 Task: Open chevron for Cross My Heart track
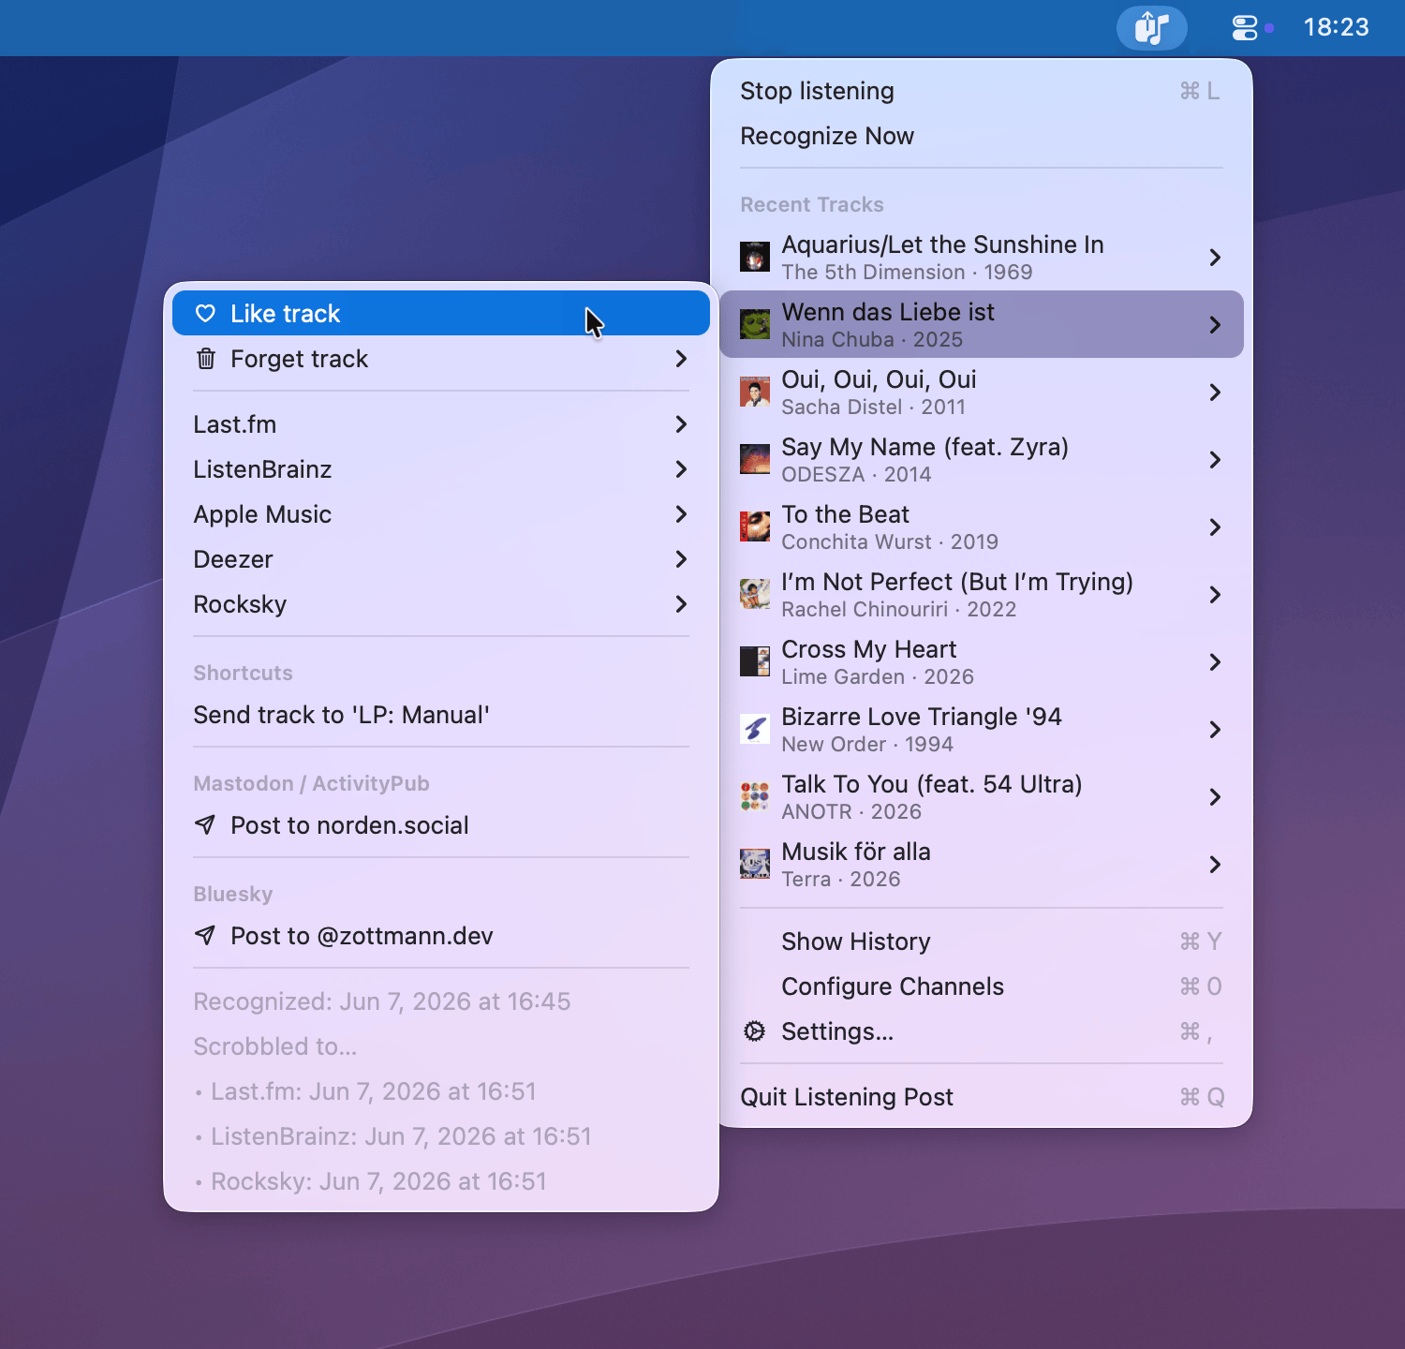(1215, 662)
